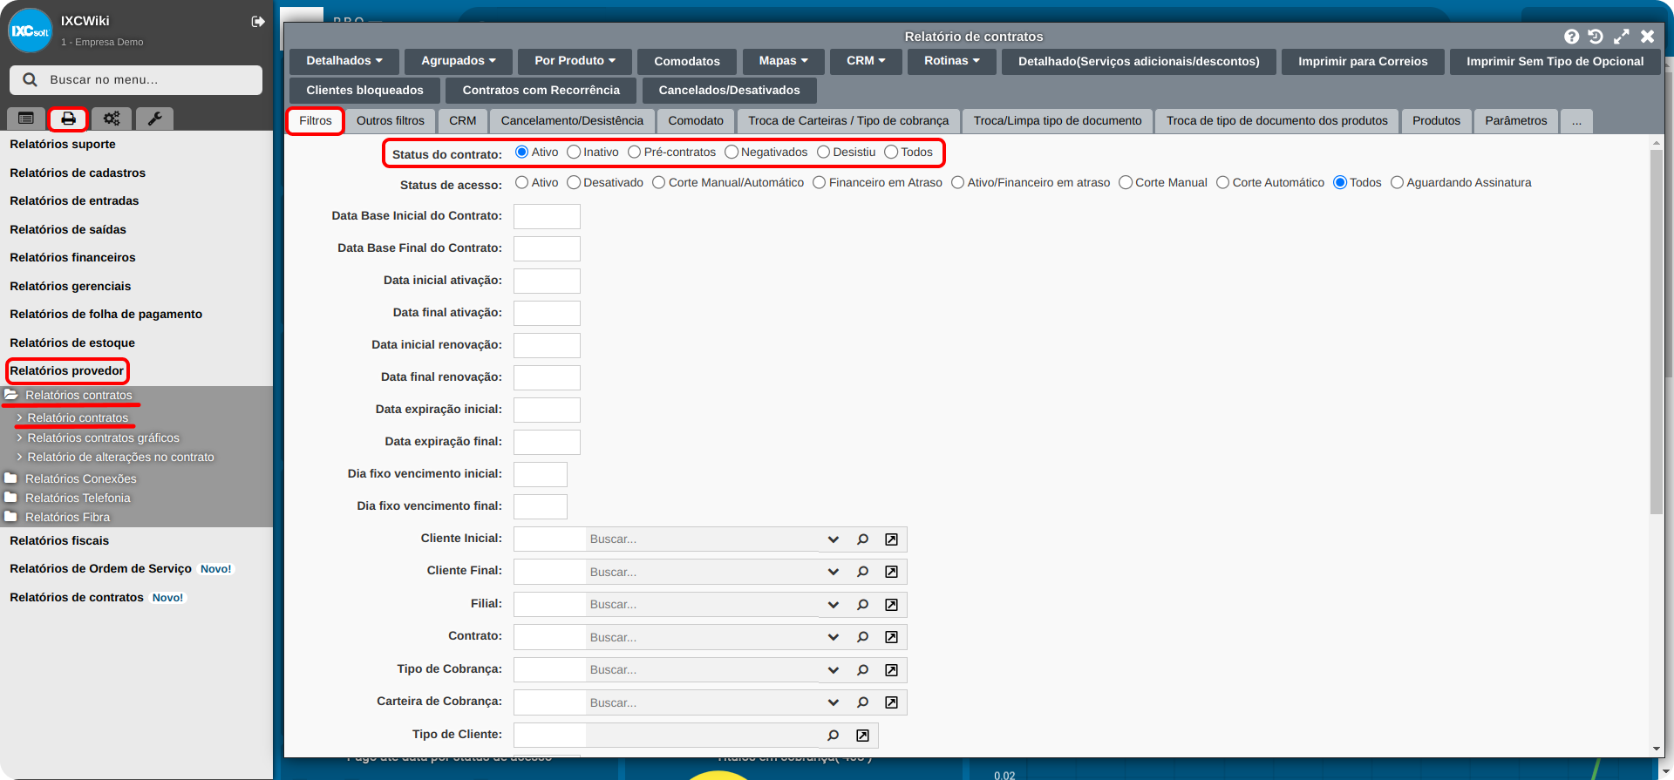Open Relatórios financeiros in sidebar
Screen dimensions: 1674x780
point(72,258)
